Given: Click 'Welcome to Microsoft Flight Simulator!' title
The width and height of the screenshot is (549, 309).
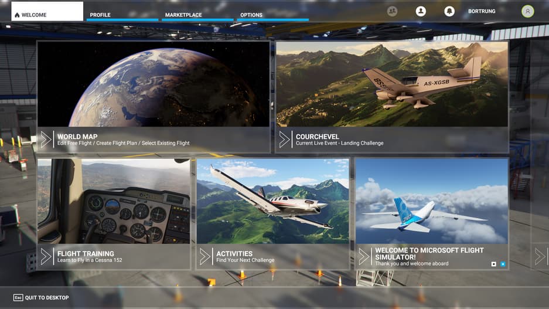Looking at the screenshot, I should 429,254.
